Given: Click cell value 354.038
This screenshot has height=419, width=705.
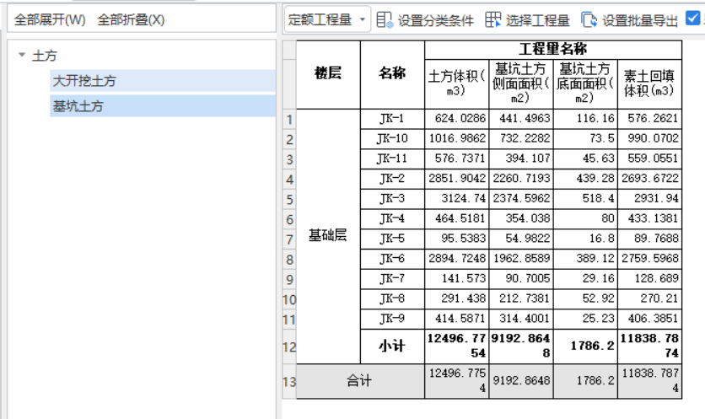Looking at the screenshot, I should (521, 219).
